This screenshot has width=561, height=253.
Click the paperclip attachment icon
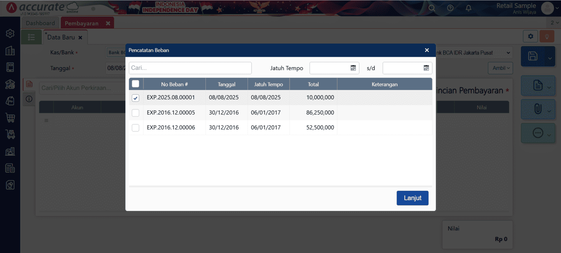(538, 109)
